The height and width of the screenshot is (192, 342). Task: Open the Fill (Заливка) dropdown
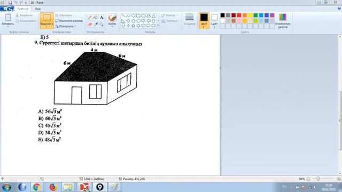pyautogui.click(x=170, y=21)
